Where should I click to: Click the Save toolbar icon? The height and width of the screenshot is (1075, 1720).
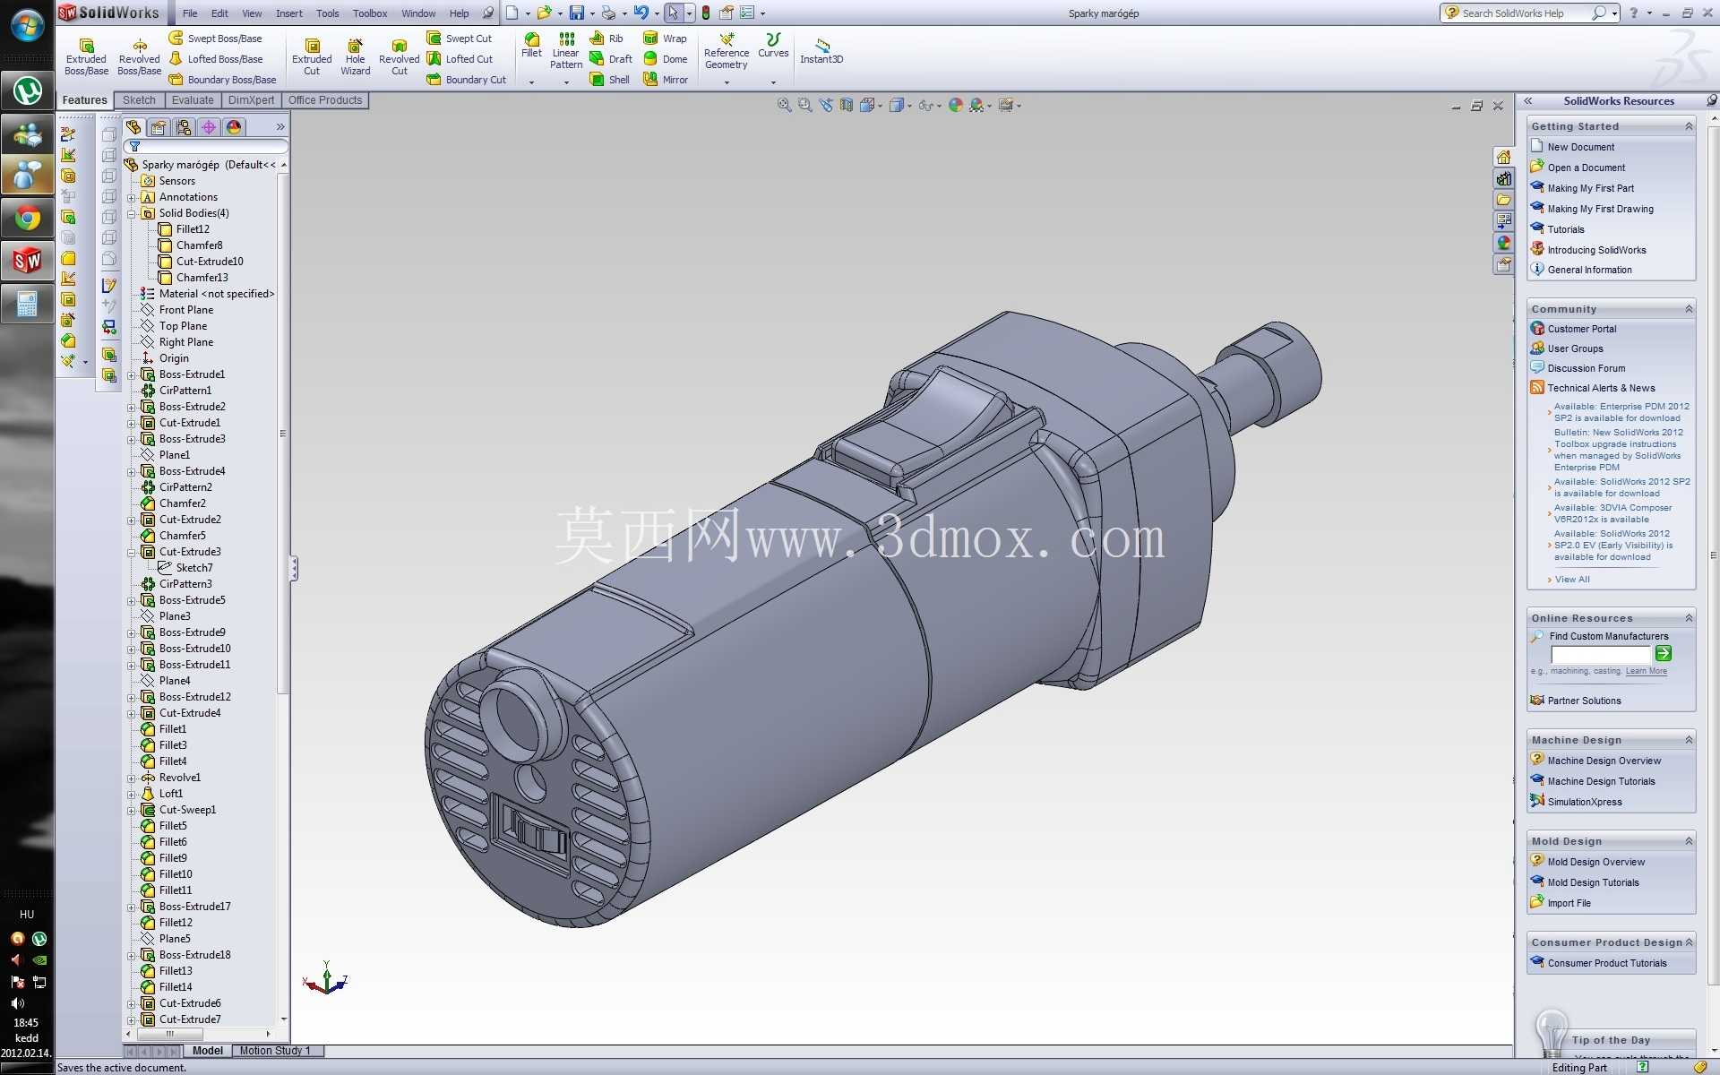(577, 13)
